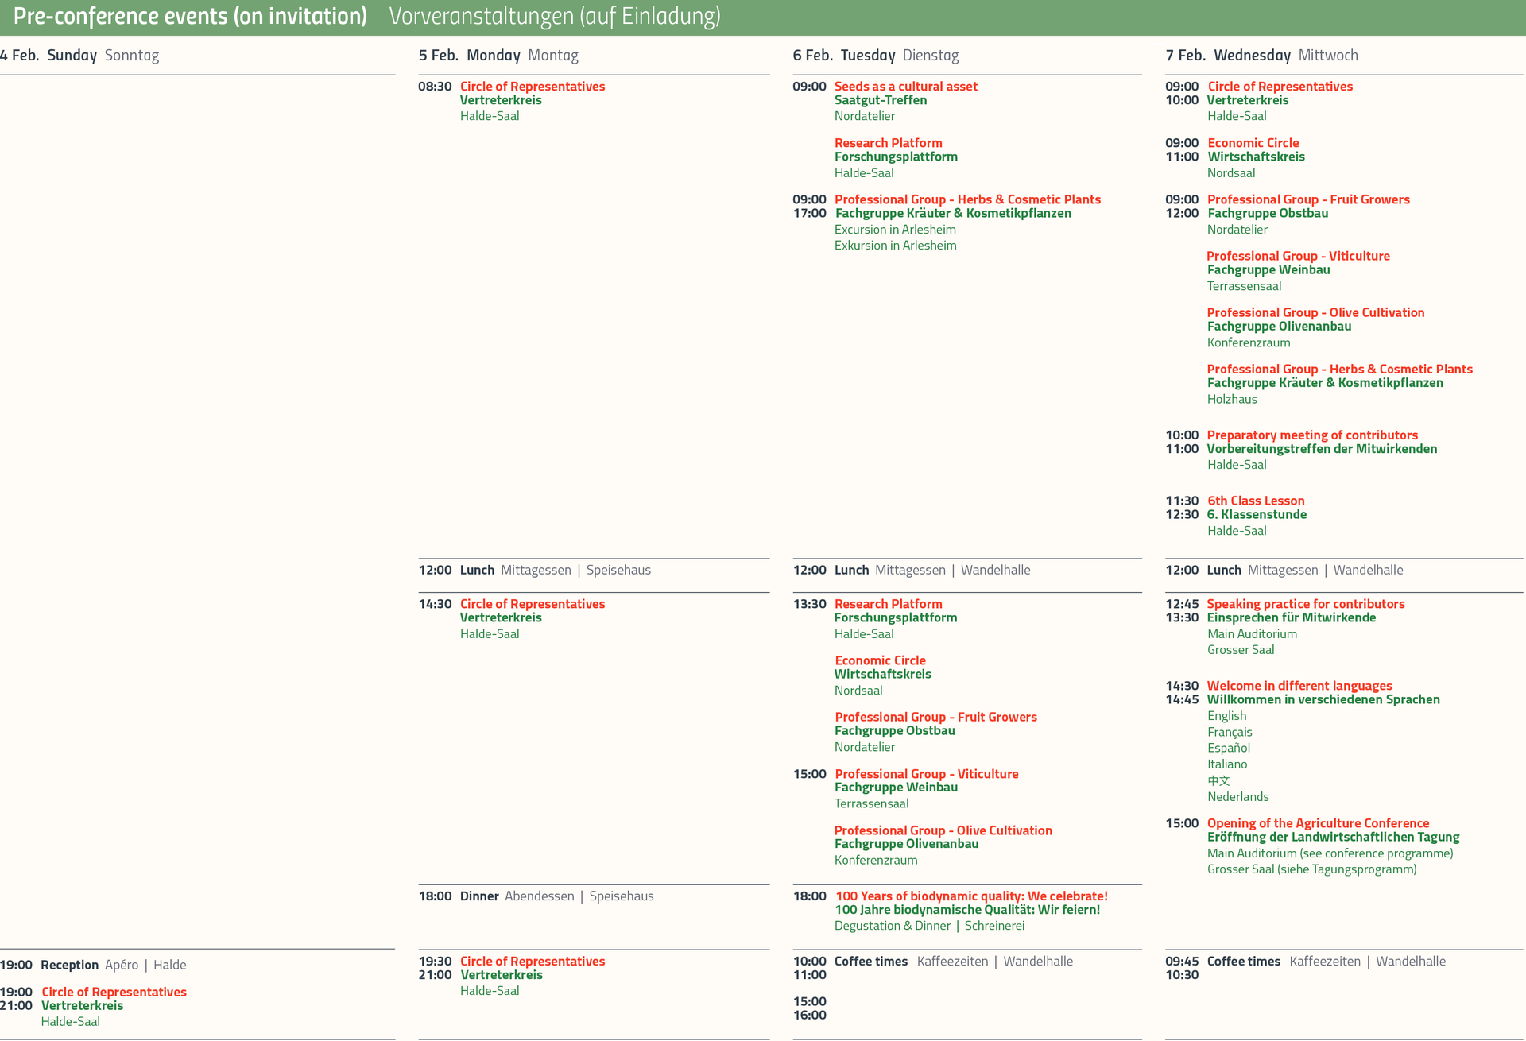Click '100 Years of biodynamic quality: We celebrate!'
Image resolution: width=1526 pixels, height=1041 pixels.
(x=971, y=896)
